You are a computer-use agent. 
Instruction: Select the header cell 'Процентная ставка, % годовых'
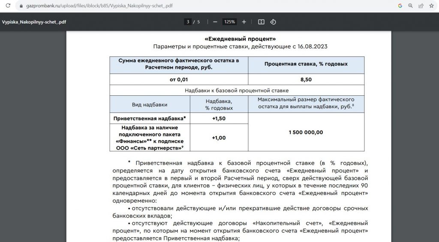[306, 65]
